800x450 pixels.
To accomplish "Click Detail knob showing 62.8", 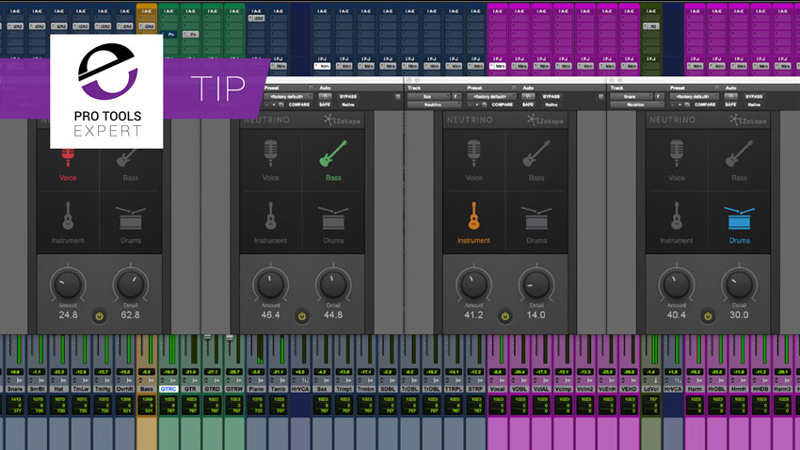I will click(130, 284).
